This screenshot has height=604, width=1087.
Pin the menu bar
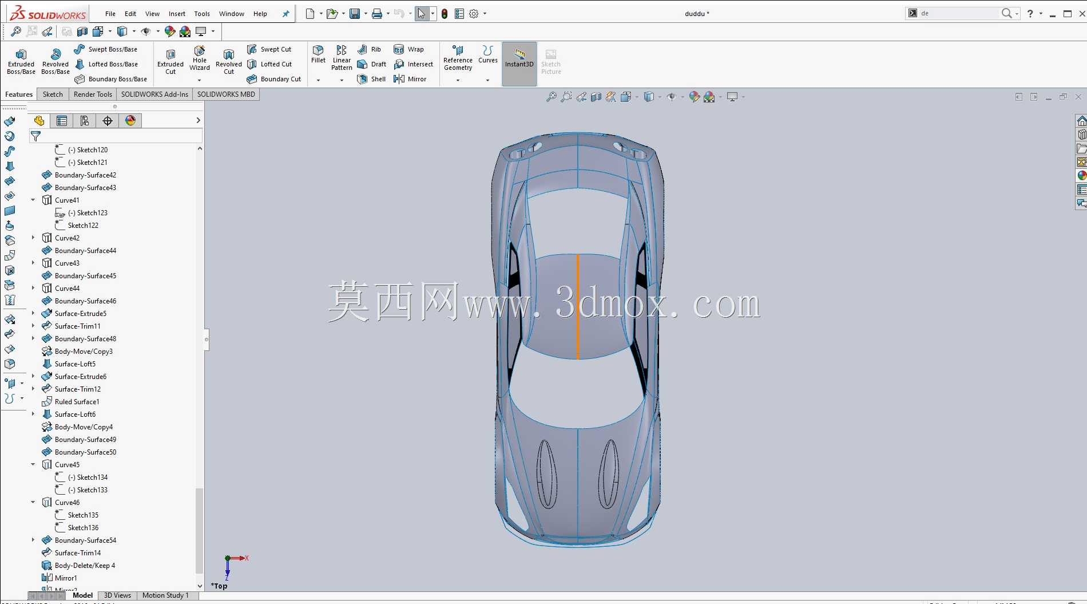285,14
